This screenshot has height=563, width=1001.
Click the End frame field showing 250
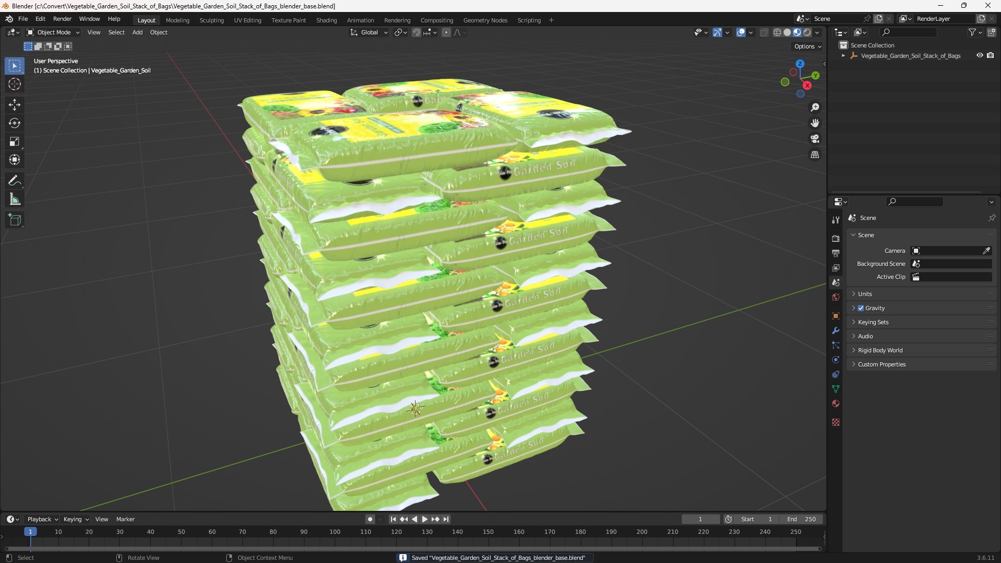coord(801,519)
